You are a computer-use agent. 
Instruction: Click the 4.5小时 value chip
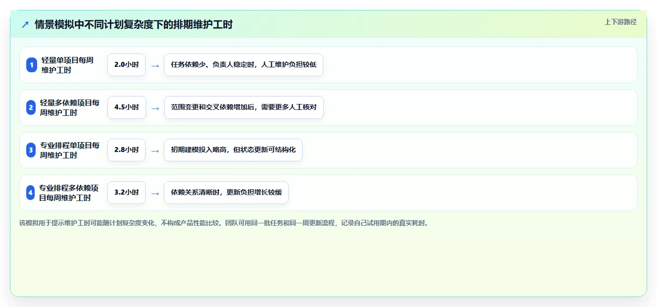(x=127, y=107)
